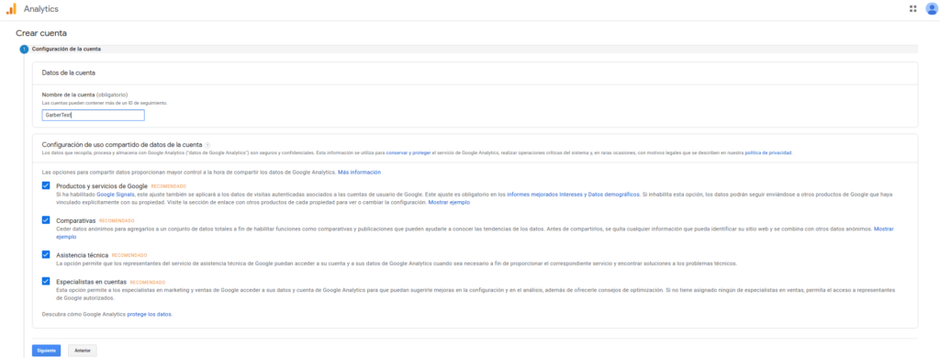Click the Asistencia técnica label
The image size is (940, 358).
pyautogui.click(x=82, y=255)
